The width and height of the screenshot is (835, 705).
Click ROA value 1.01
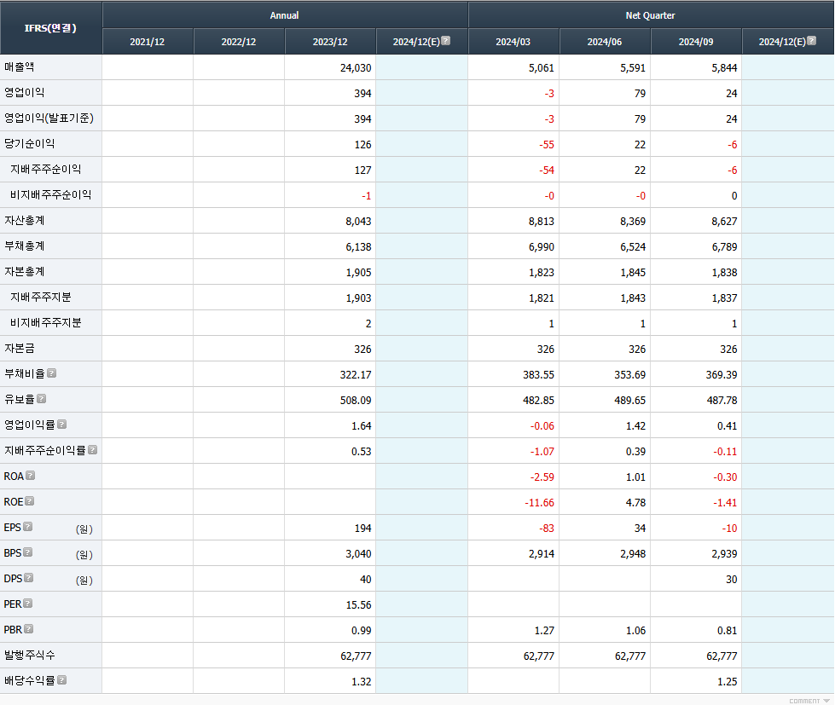click(x=635, y=477)
